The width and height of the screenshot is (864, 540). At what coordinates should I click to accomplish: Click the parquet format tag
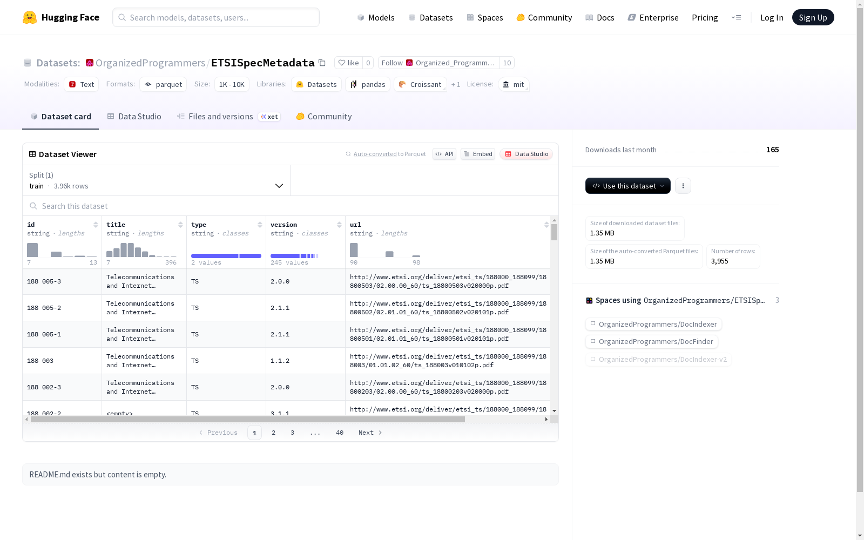click(163, 84)
